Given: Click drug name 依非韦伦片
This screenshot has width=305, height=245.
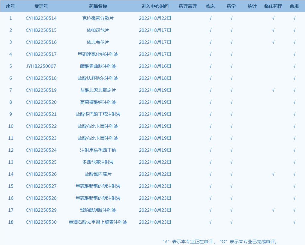Looking at the screenshot, I should [x=98, y=42].
